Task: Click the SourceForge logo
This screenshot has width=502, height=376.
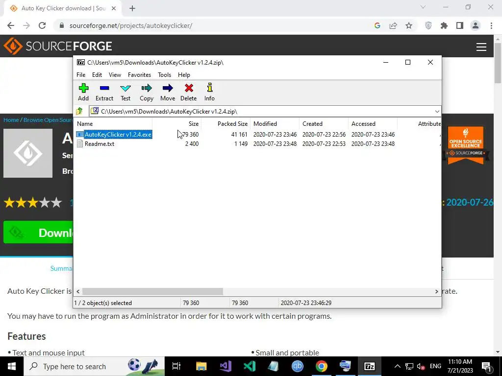Action: (58, 46)
